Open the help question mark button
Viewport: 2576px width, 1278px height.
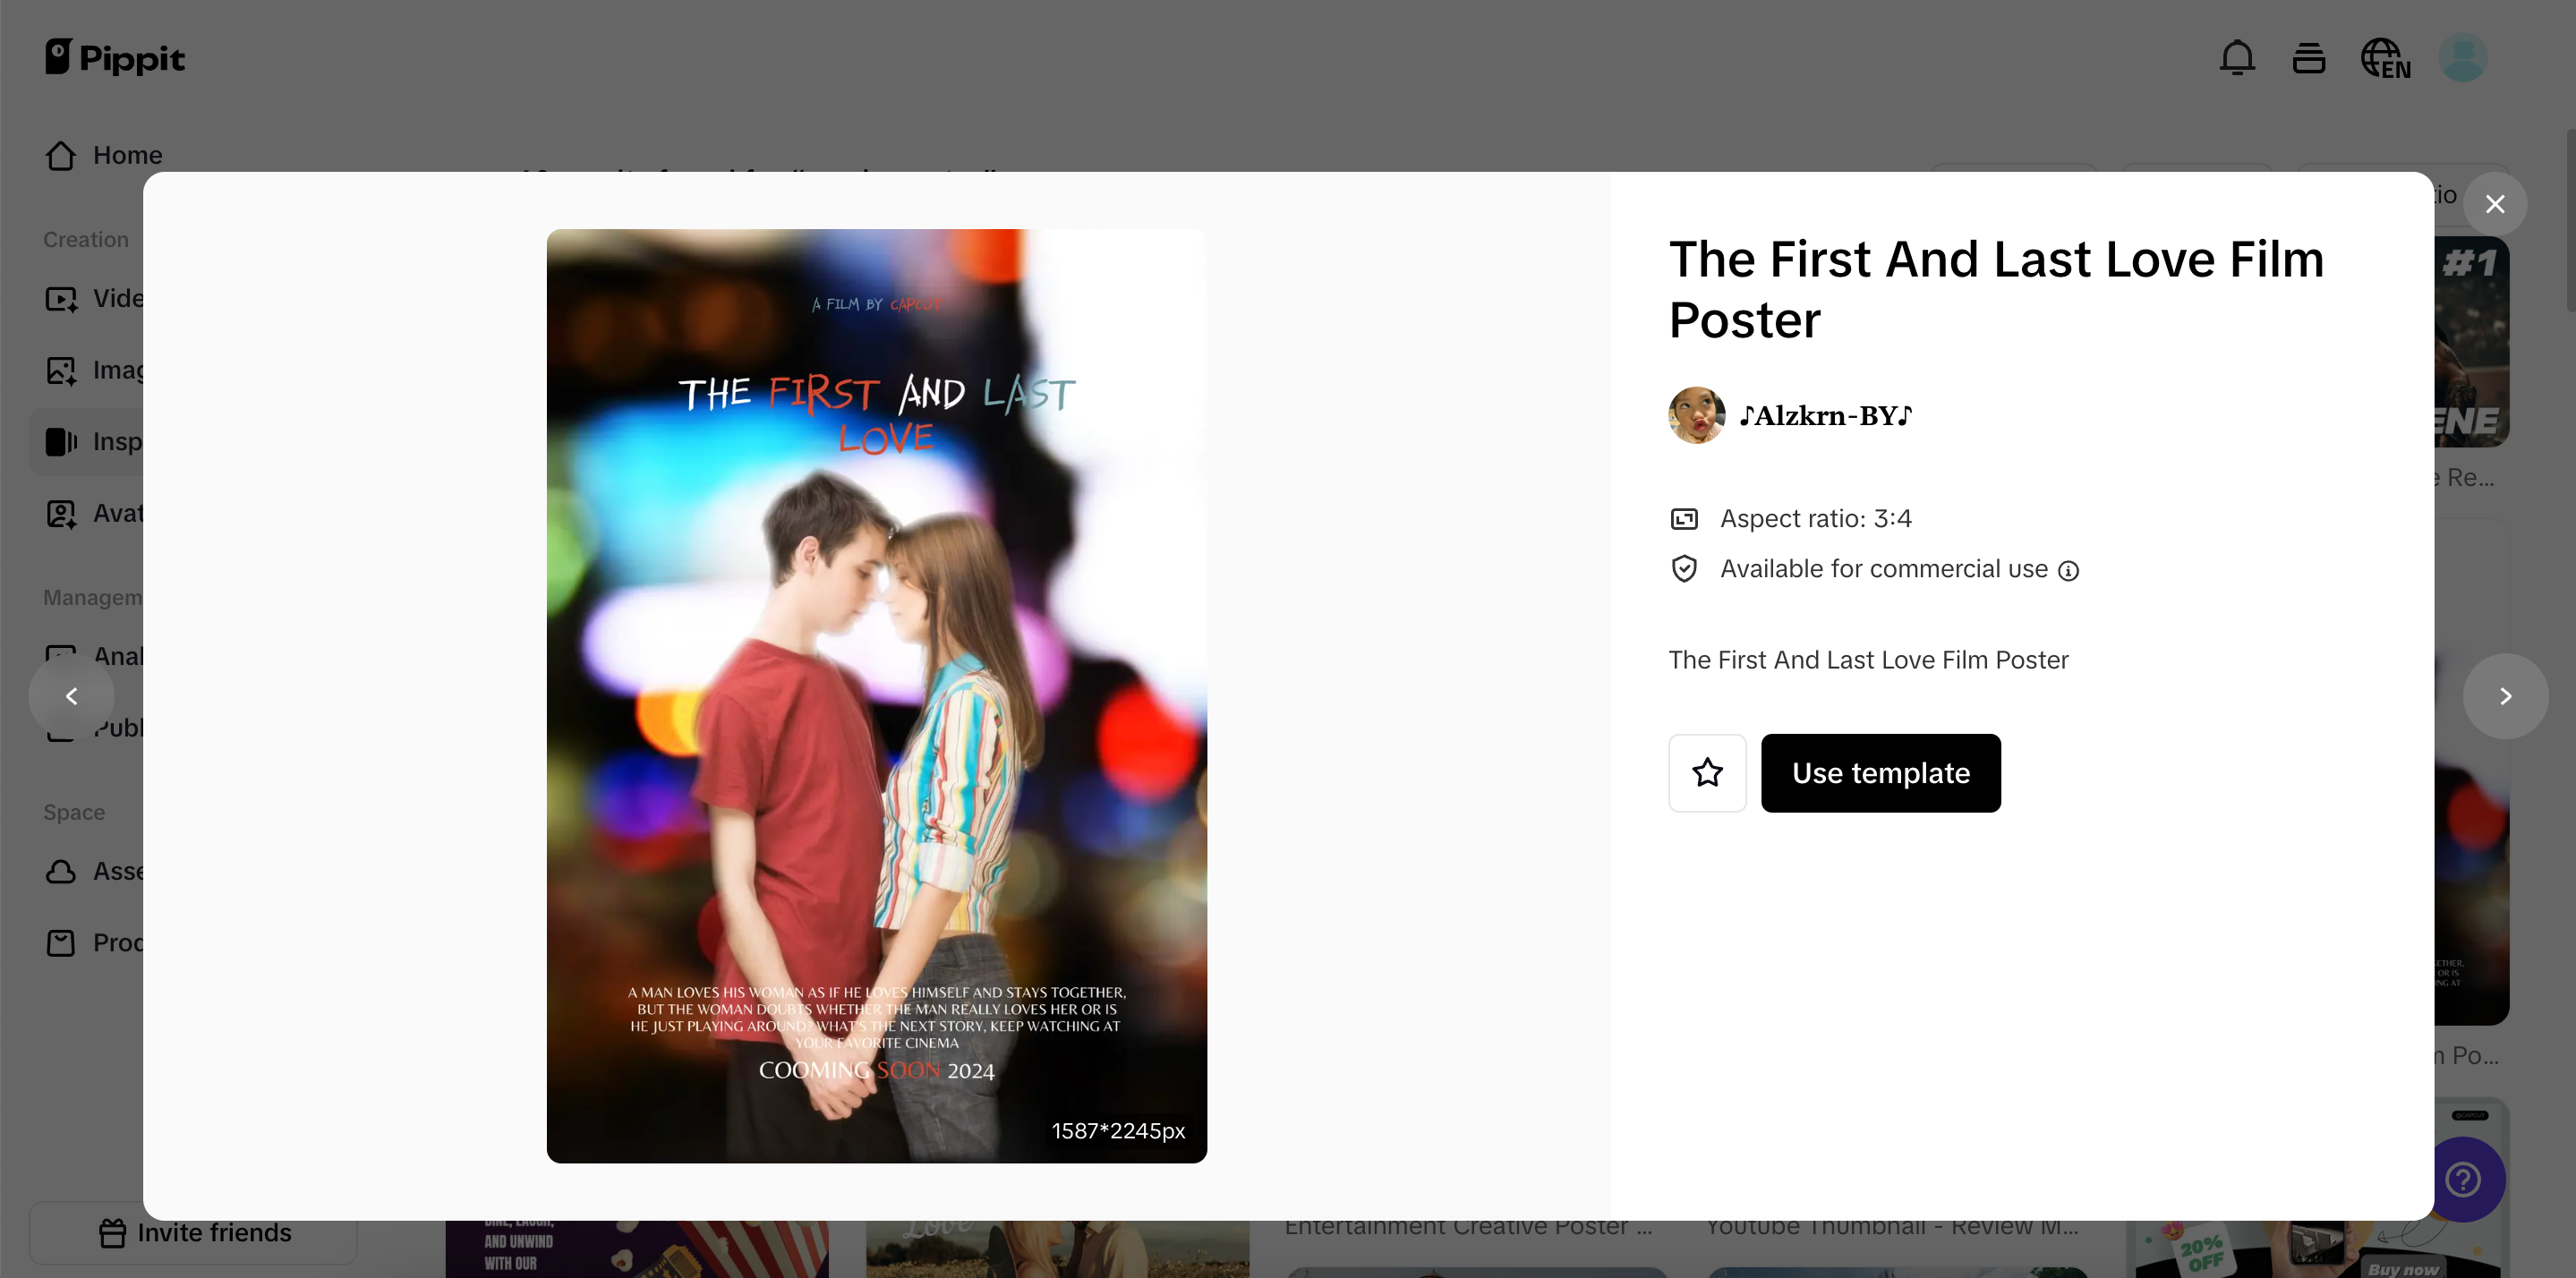[2464, 1179]
